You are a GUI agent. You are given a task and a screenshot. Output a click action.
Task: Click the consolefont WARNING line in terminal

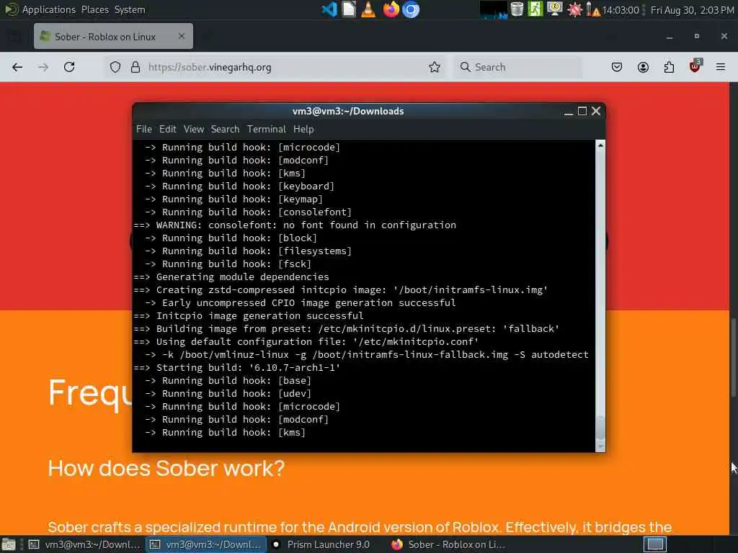[x=295, y=225]
